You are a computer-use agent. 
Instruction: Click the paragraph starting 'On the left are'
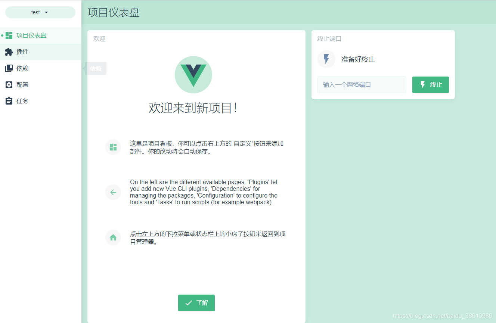point(204,192)
